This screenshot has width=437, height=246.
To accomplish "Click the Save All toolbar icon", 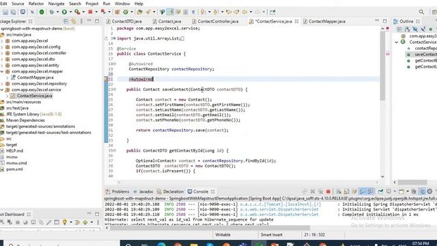I will click(13, 12).
